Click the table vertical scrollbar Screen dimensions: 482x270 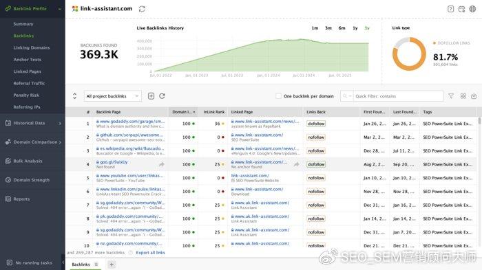tap(479, 121)
